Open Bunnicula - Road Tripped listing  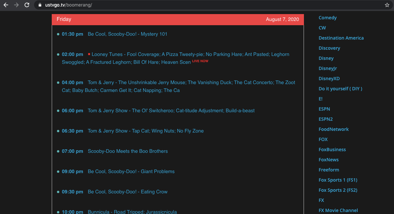pyautogui.click(x=132, y=212)
